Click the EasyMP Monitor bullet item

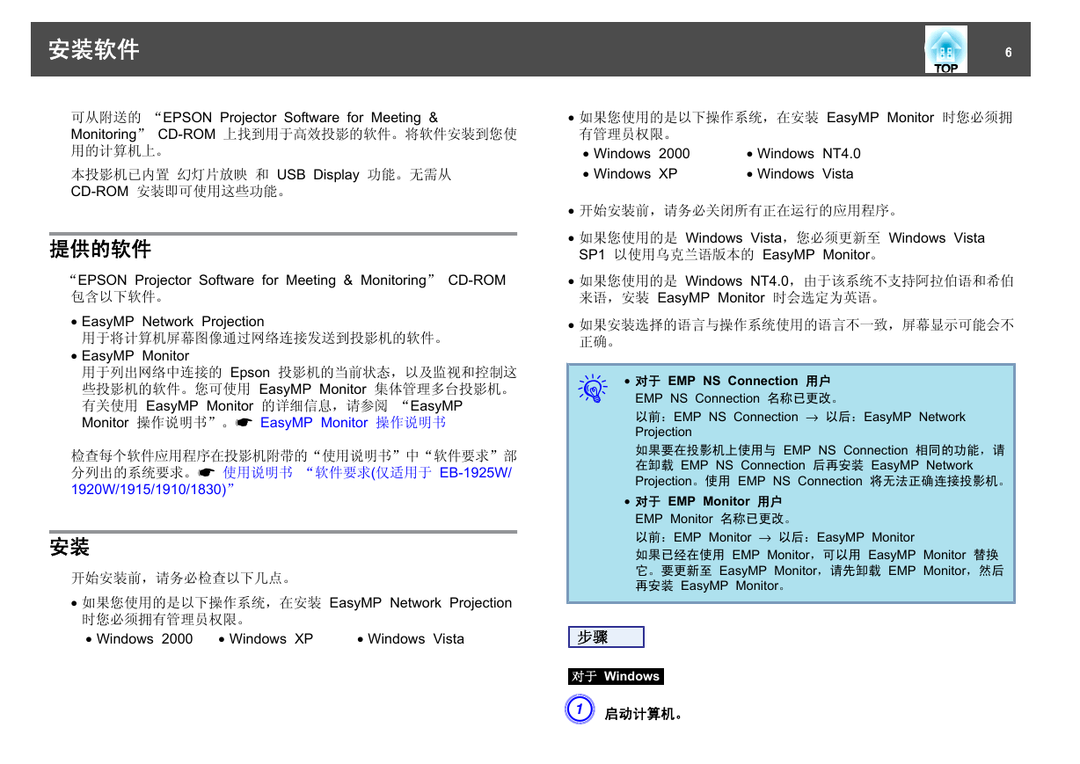click(x=135, y=356)
